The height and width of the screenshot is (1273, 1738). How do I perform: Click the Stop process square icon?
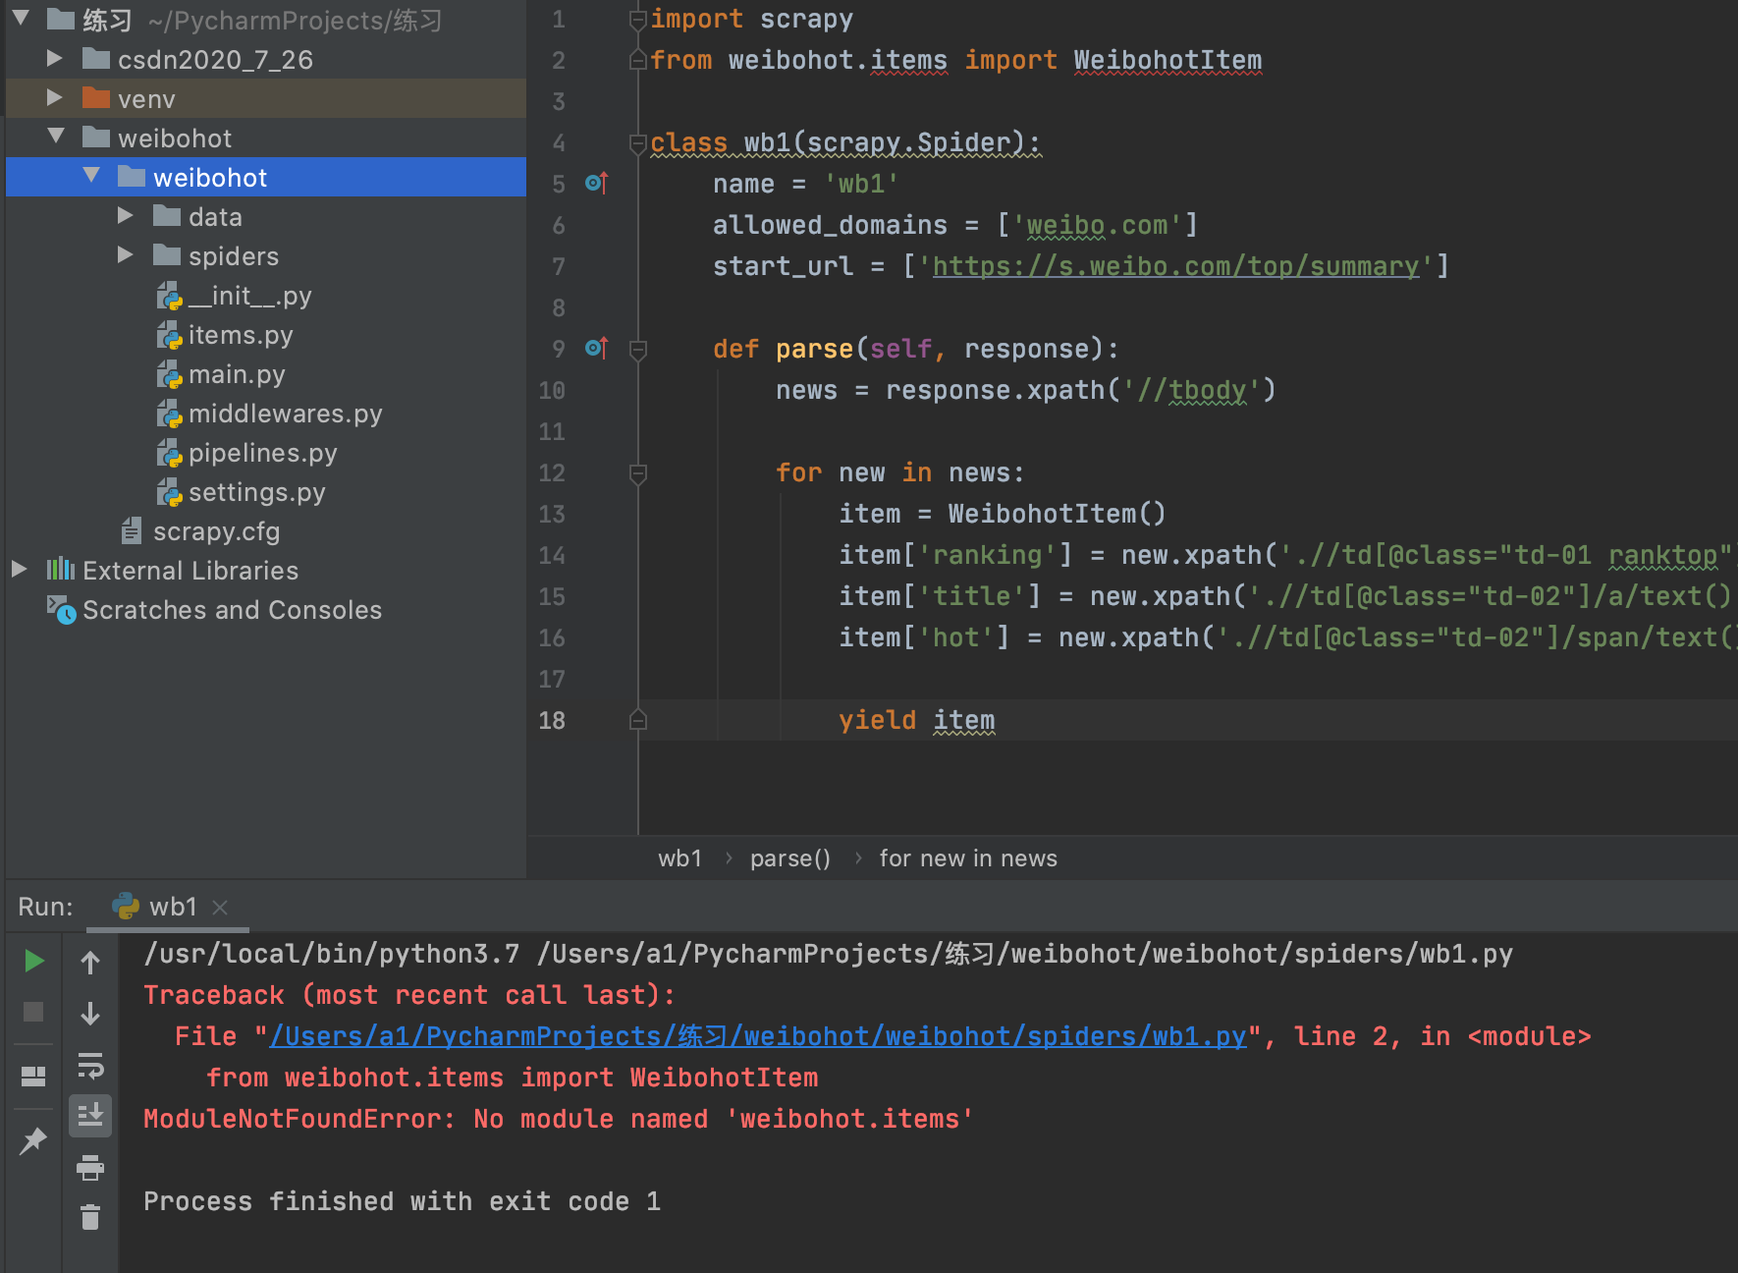point(33,1012)
